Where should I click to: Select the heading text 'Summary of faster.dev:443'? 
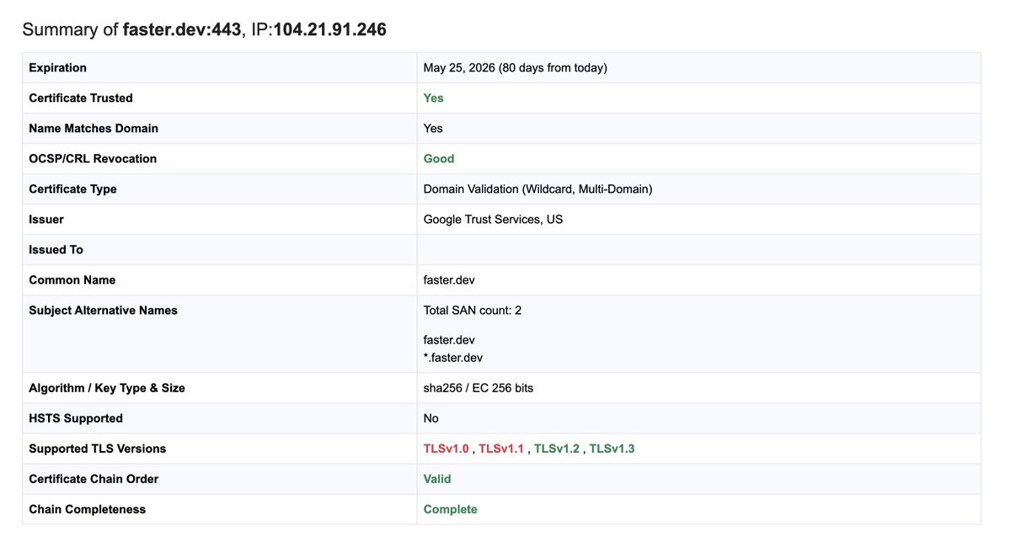pos(131,29)
